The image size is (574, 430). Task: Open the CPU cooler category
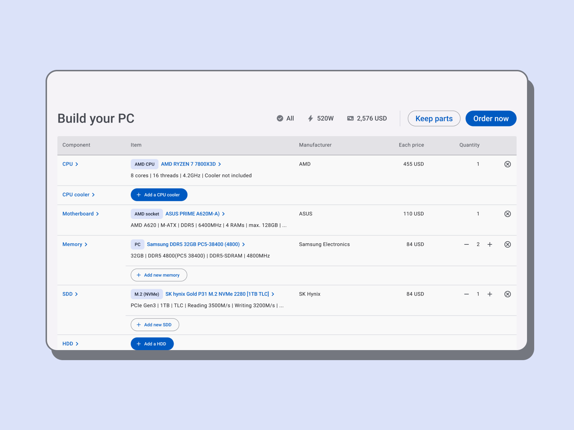pyautogui.click(x=79, y=195)
